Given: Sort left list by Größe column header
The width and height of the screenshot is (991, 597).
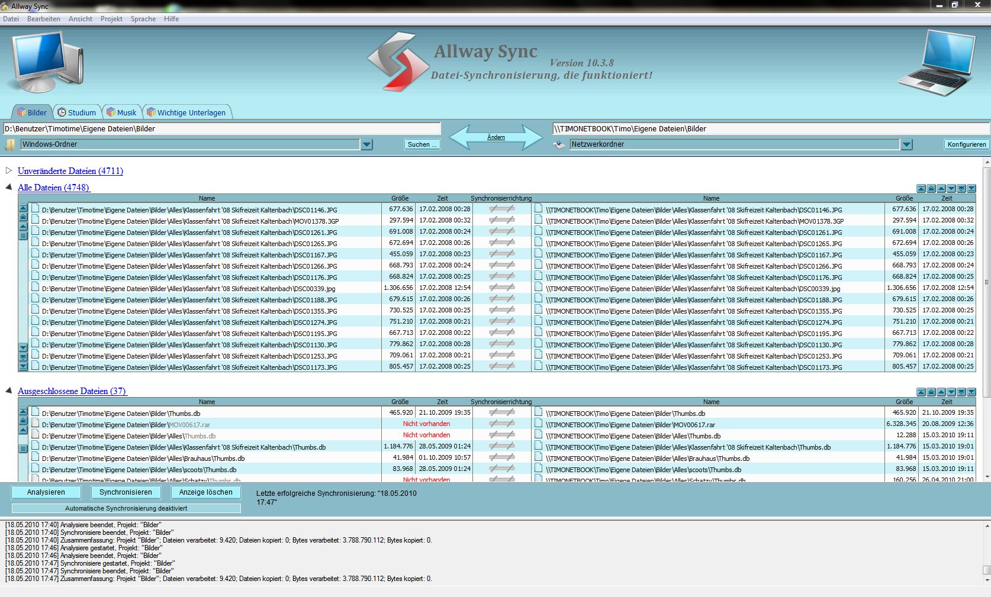Looking at the screenshot, I should 400,198.
